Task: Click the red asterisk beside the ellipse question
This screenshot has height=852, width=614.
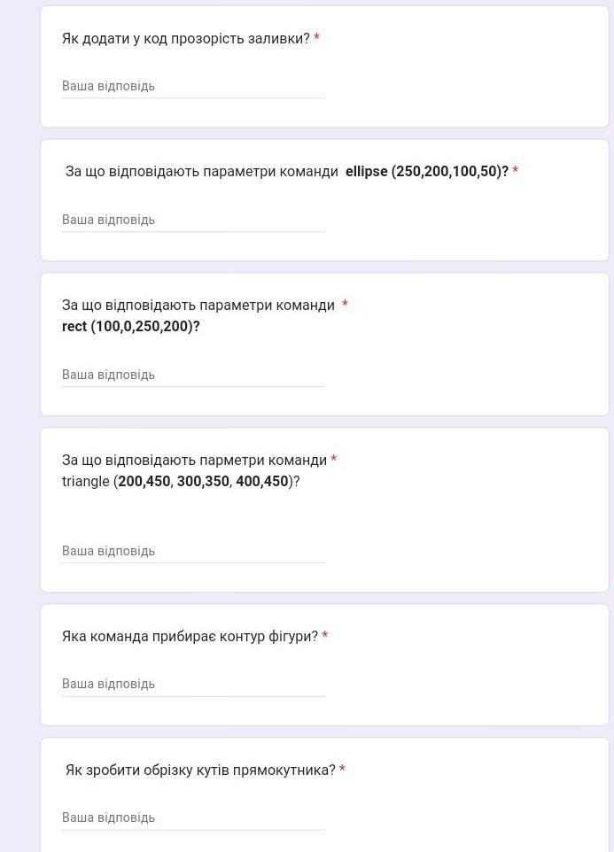Action: coord(516,171)
